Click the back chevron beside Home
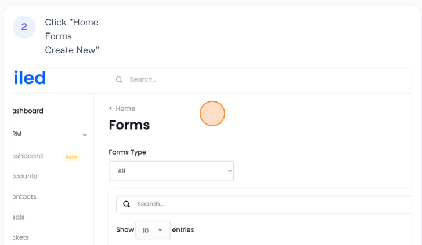Image resolution: width=422 pixels, height=245 pixels. 111,108
